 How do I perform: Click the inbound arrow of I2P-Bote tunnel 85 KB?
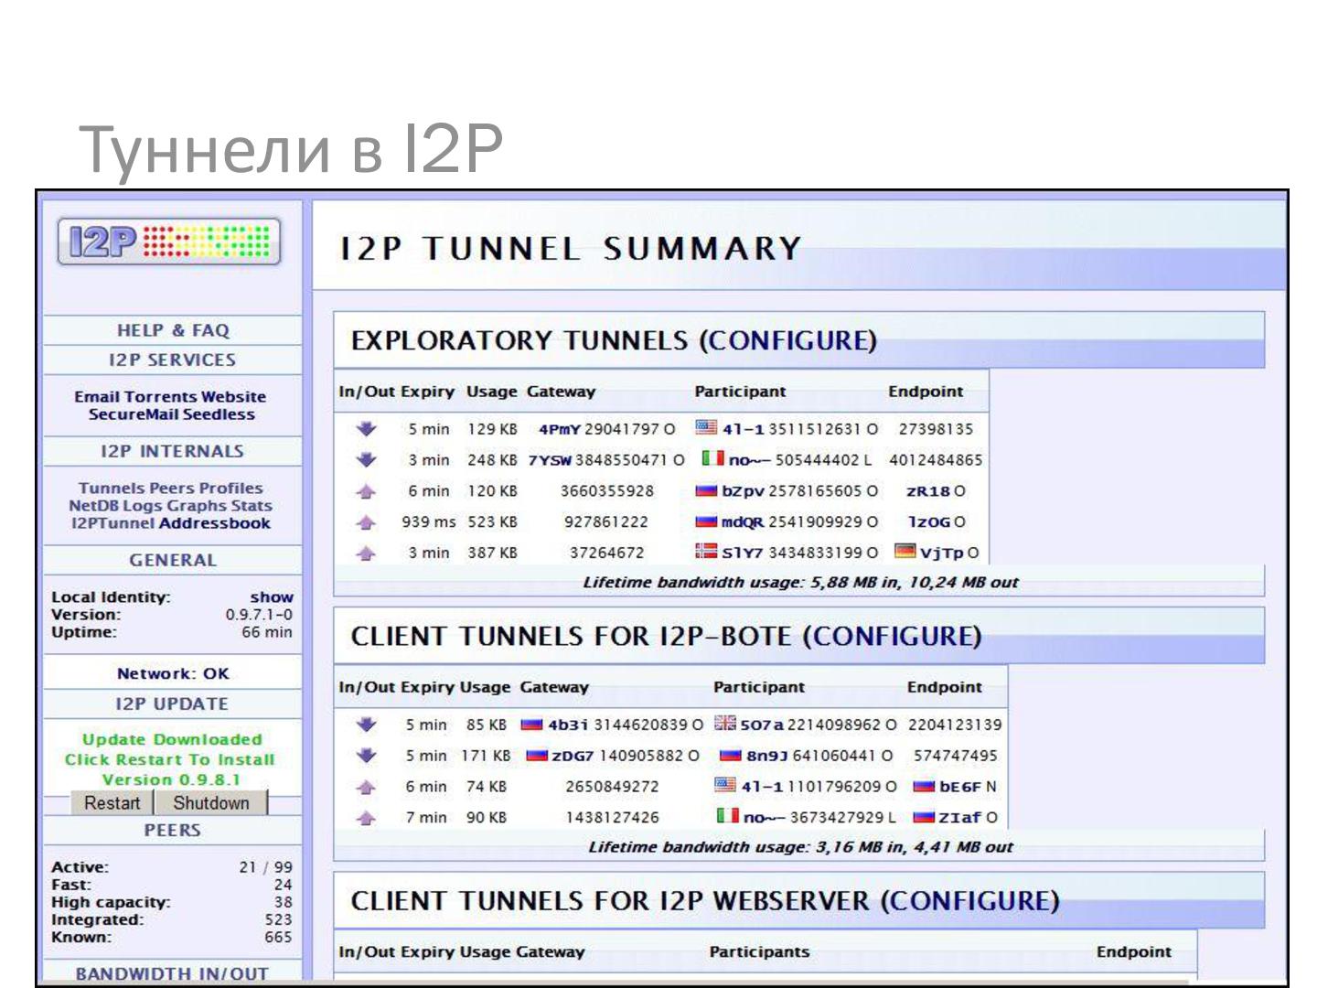367,725
